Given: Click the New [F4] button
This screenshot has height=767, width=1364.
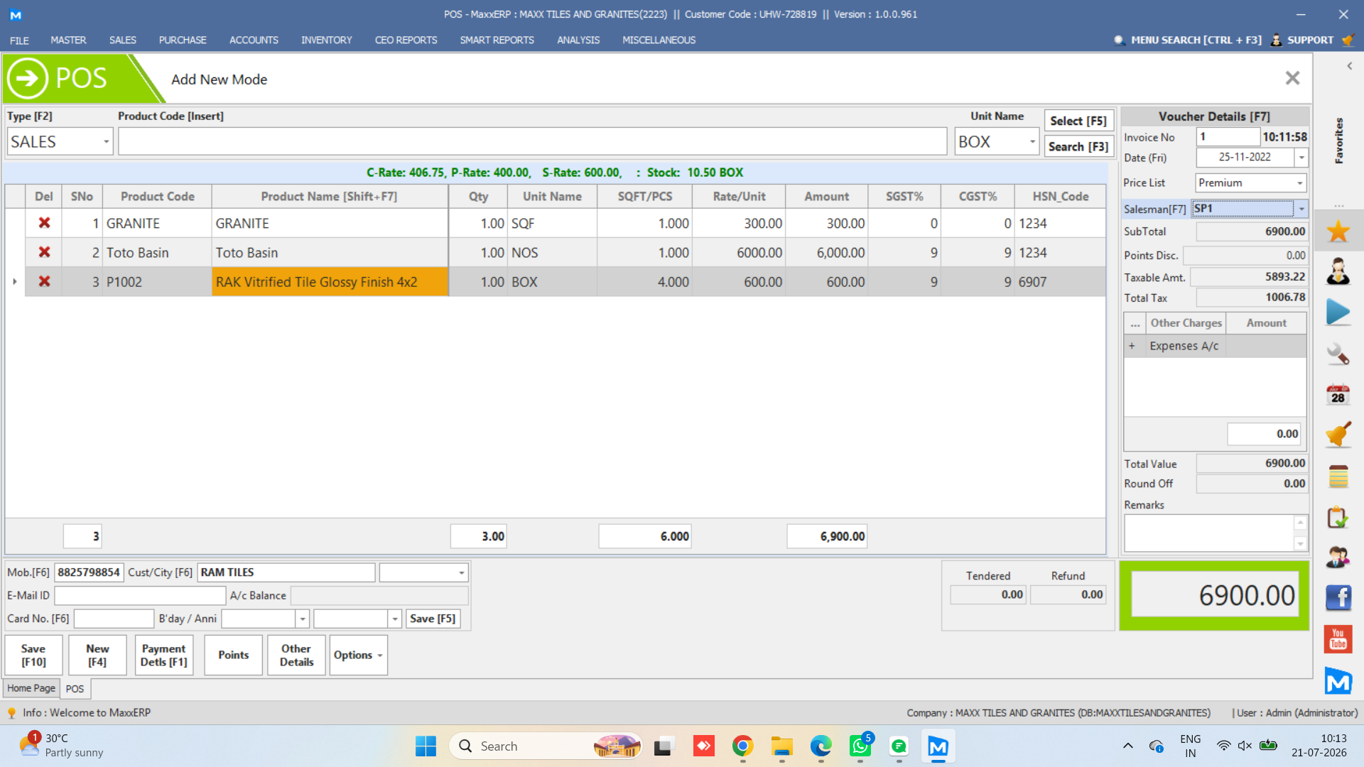Looking at the screenshot, I should pyautogui.click(x=97, y=655).
